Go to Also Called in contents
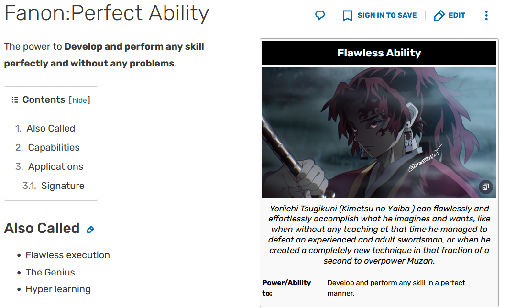 51,128
